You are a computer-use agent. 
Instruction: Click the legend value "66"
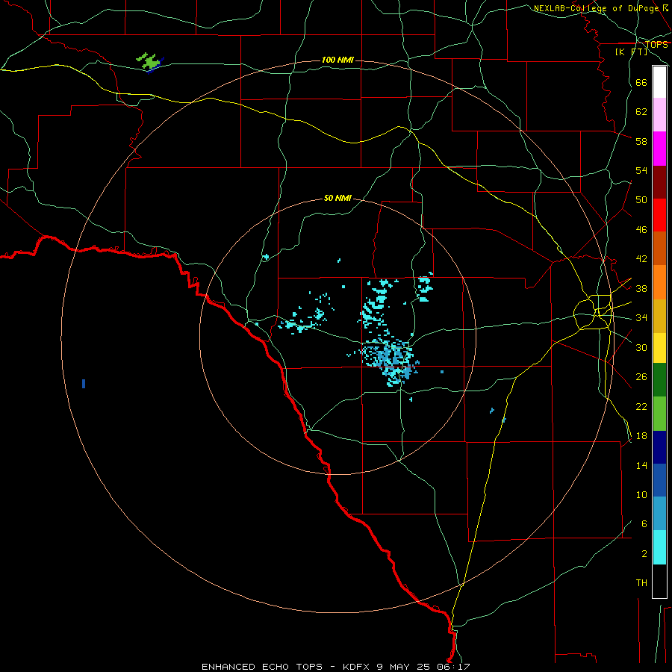(641, 82)
